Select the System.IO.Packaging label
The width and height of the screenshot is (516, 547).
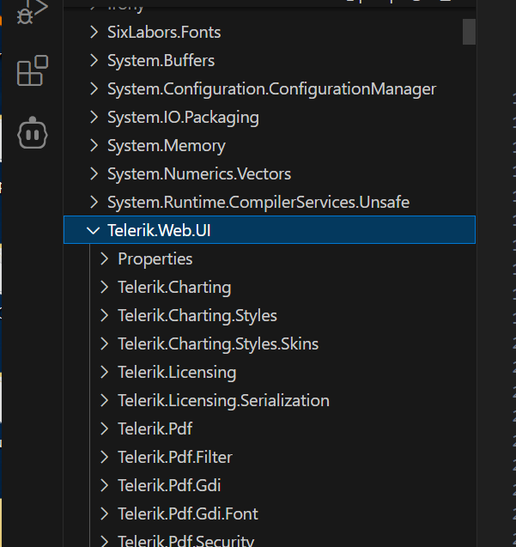183,118
